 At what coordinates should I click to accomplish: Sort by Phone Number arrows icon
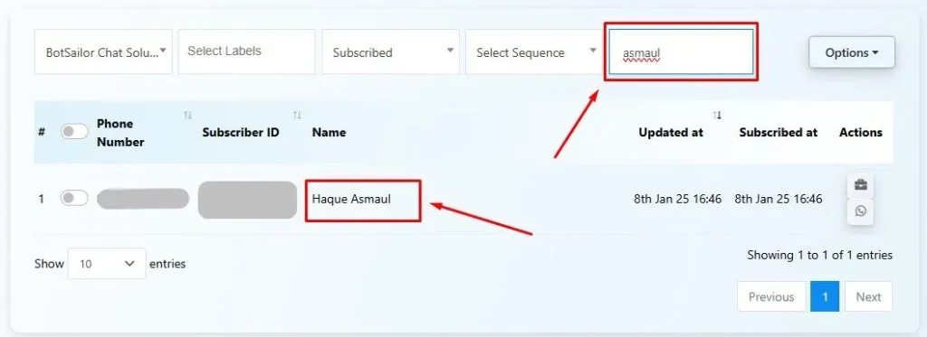(x=187, y=115)
